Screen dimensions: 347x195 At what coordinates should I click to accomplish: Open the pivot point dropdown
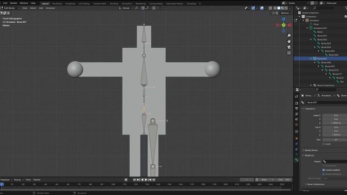point(137,8)
